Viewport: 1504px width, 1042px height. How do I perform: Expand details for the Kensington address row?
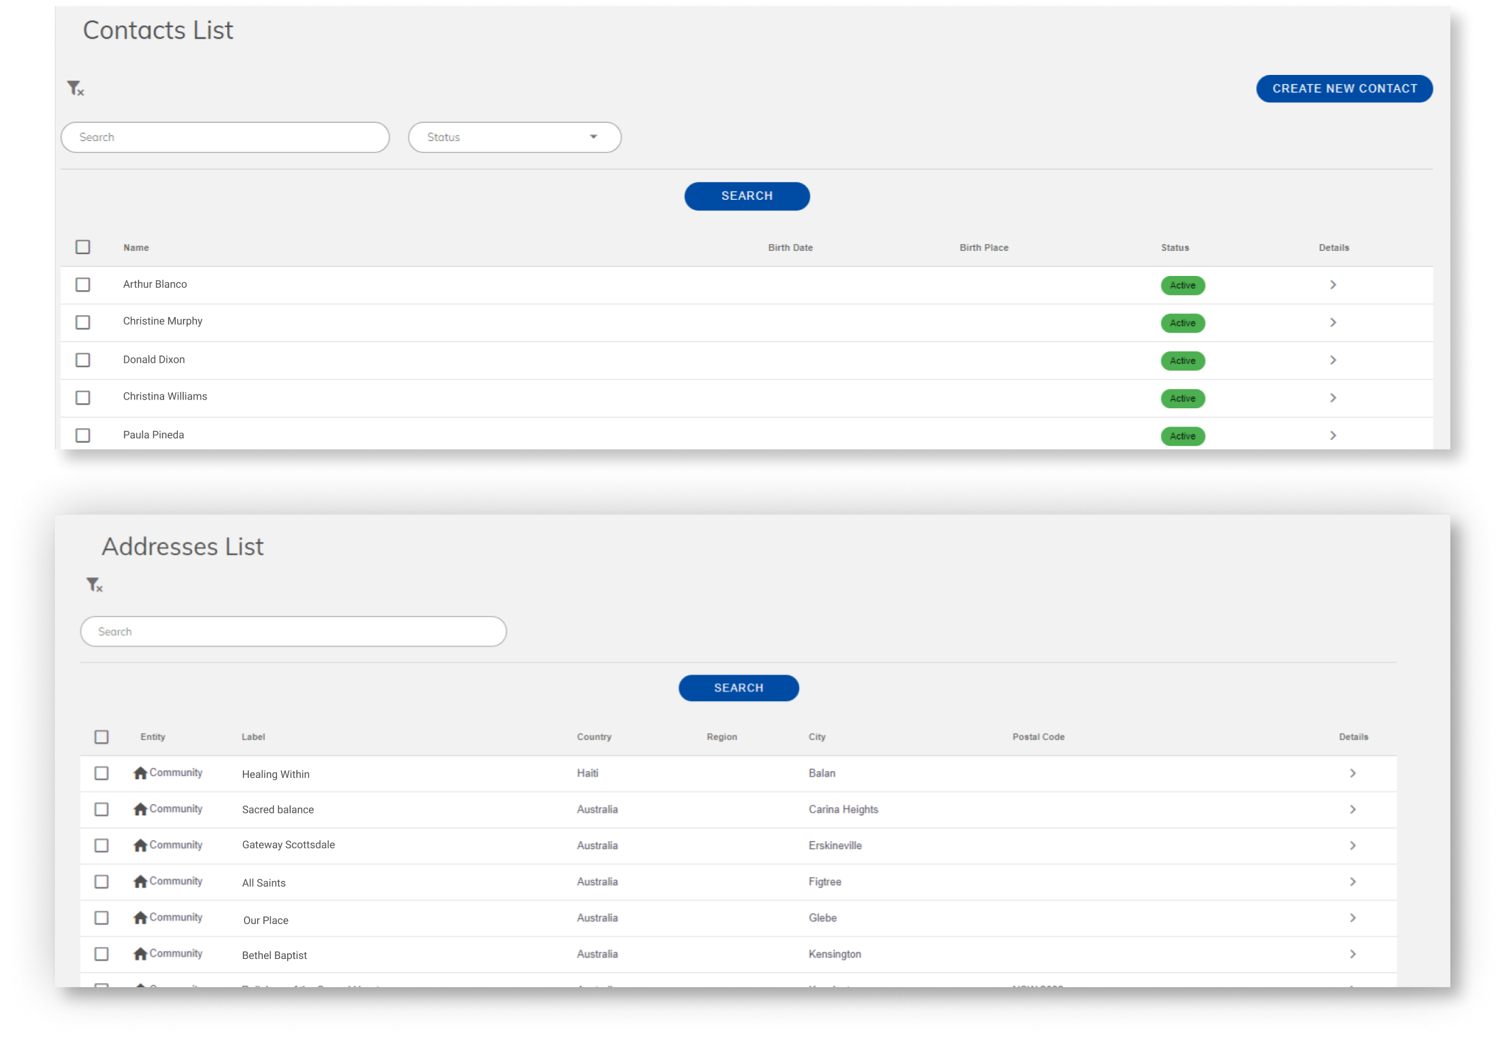1352,953
